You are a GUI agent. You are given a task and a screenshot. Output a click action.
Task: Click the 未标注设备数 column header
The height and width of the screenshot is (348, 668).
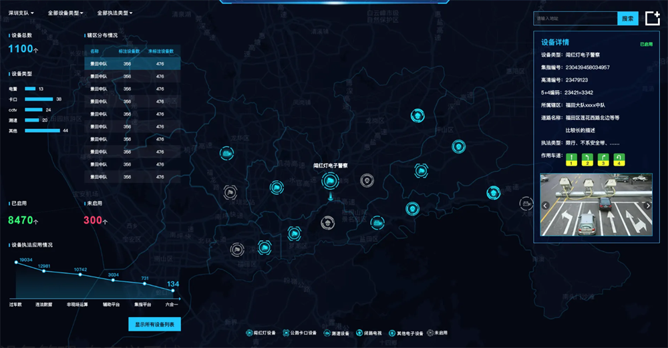pos(160,51)
